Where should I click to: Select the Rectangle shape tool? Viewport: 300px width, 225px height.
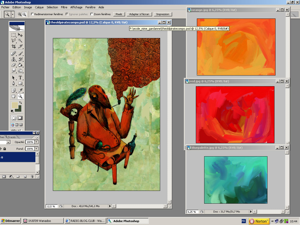pyautogui.click(x=20, y=83)
